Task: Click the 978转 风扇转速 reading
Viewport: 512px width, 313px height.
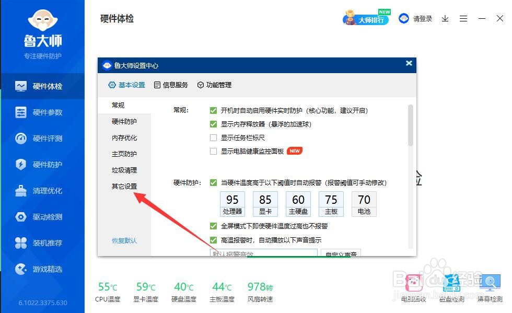Action: coord(260,292)
